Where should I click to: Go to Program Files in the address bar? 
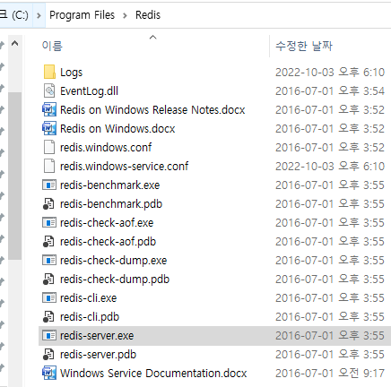click(x=82, y=15)
